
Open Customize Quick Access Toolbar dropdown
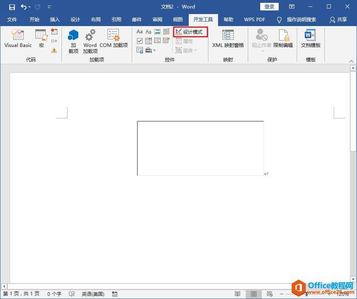click(49, 7)
